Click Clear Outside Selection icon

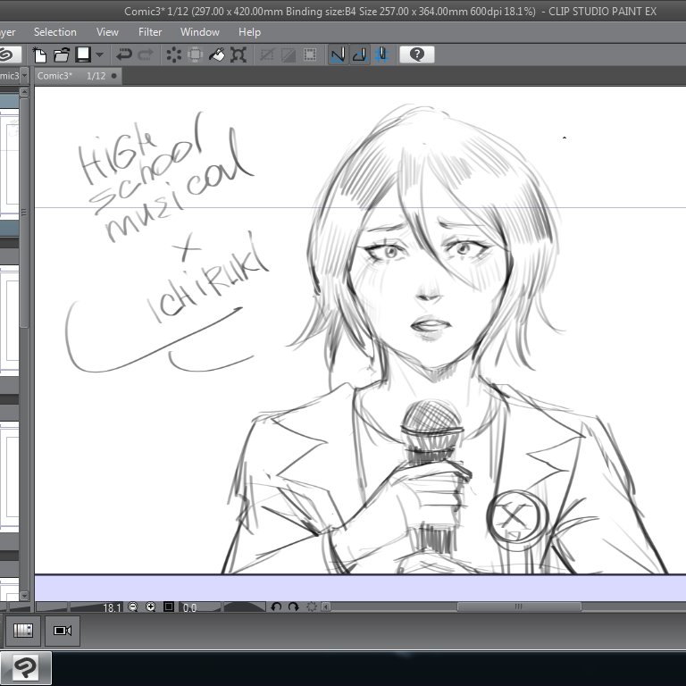(x=195, y=55)
